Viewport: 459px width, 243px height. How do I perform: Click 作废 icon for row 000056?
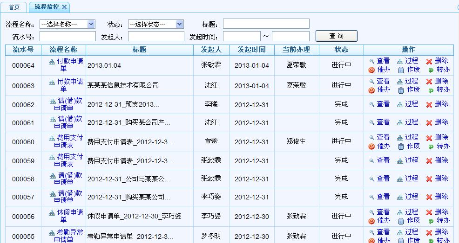coord(401,221)
